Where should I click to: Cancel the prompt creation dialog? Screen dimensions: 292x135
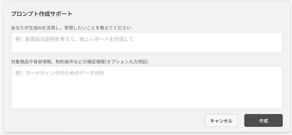[221, 121]
